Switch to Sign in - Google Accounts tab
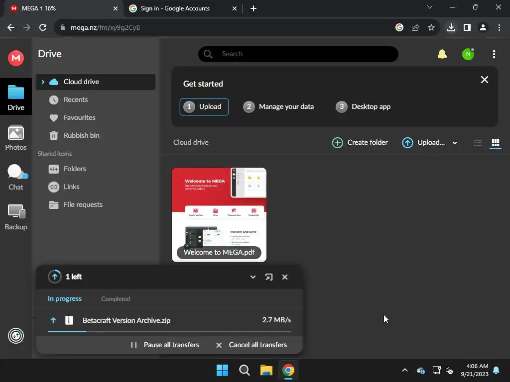 182,8
